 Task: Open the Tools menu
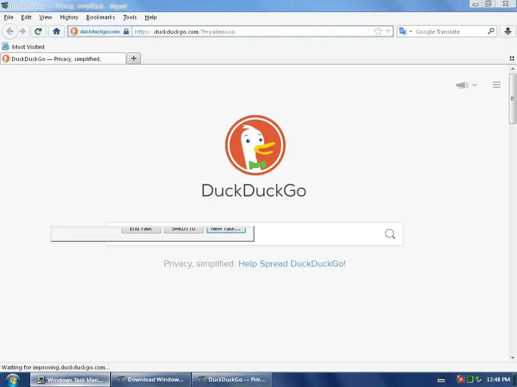(130, 17)
